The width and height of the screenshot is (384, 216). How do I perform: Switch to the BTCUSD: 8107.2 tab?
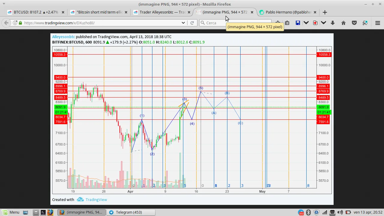(x=36, y=12)
